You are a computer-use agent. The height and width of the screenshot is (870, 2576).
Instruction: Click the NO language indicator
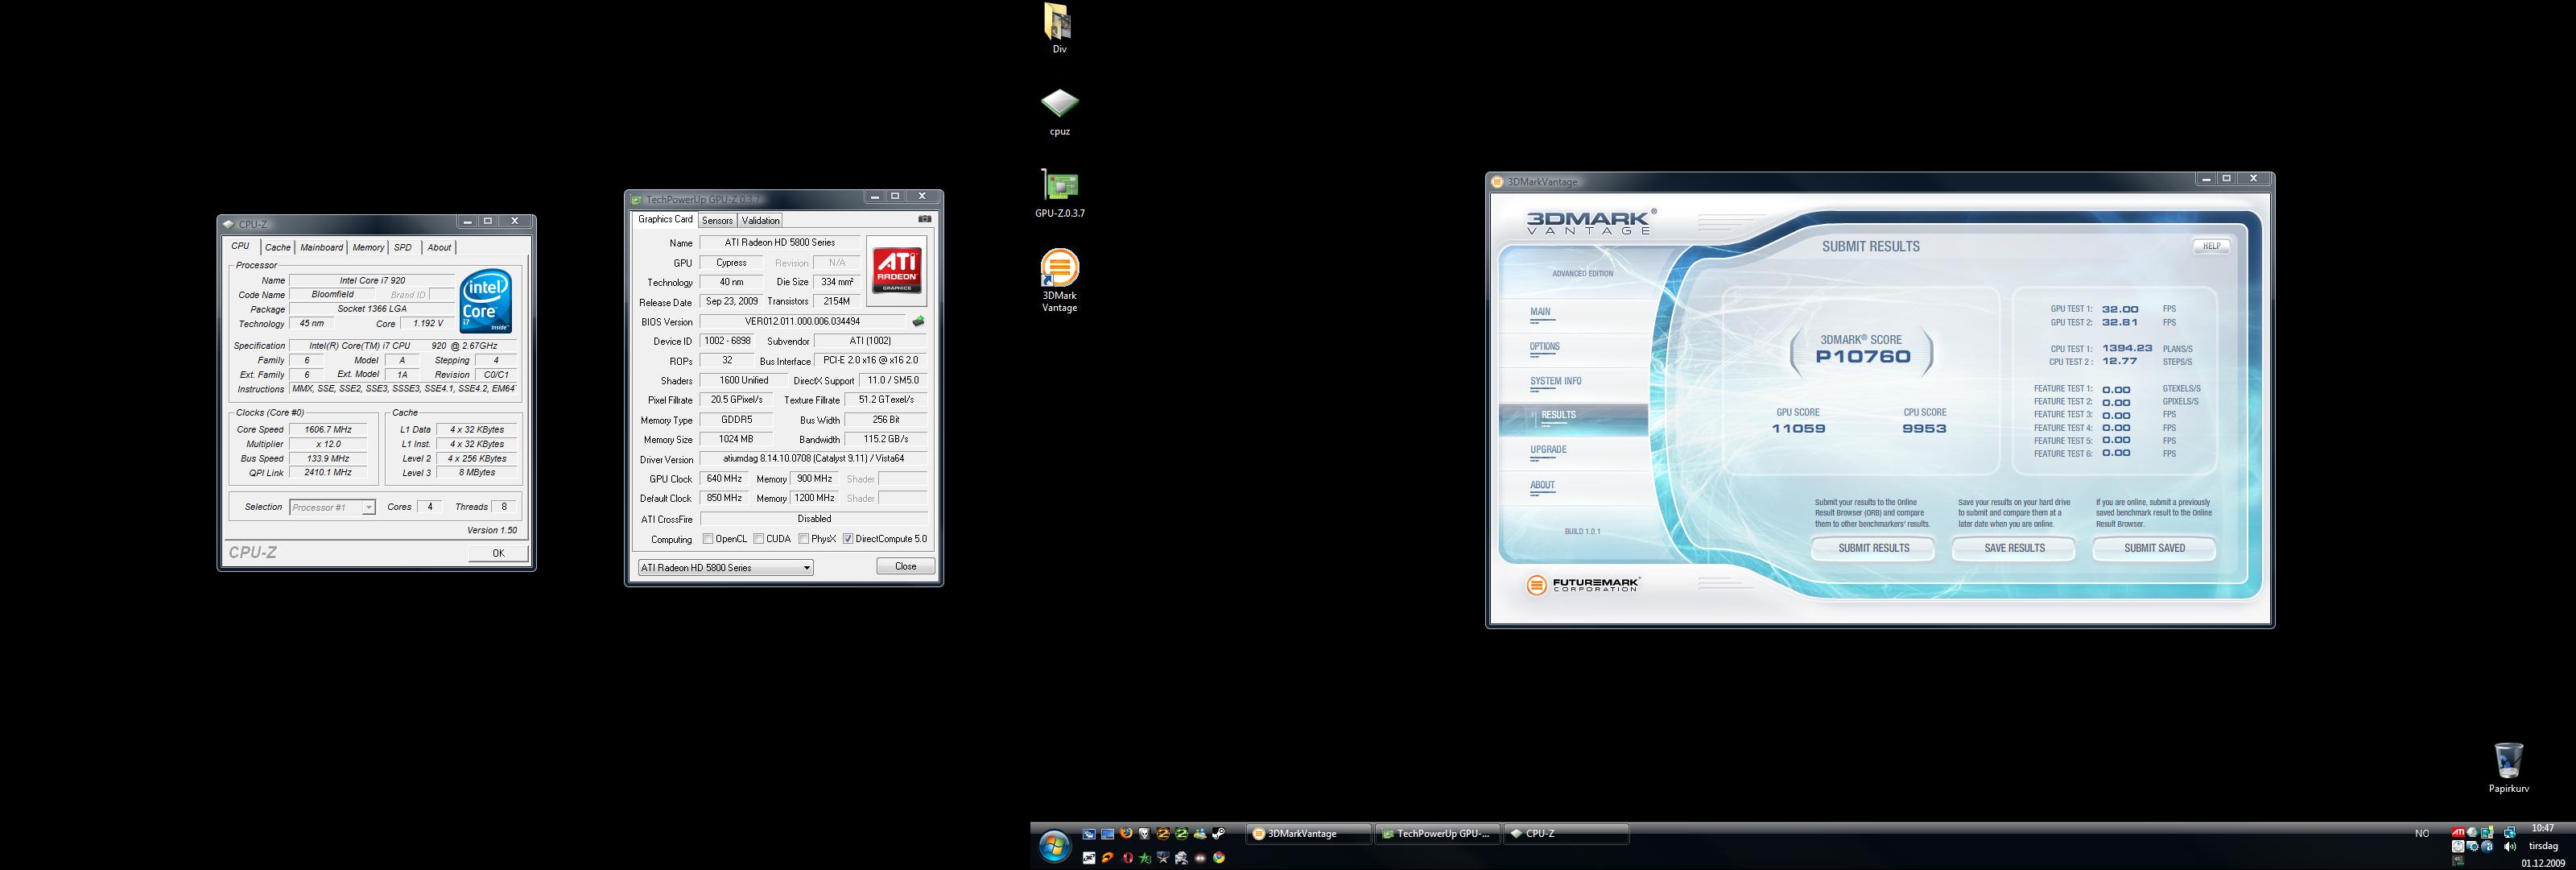click(2422, 833)
